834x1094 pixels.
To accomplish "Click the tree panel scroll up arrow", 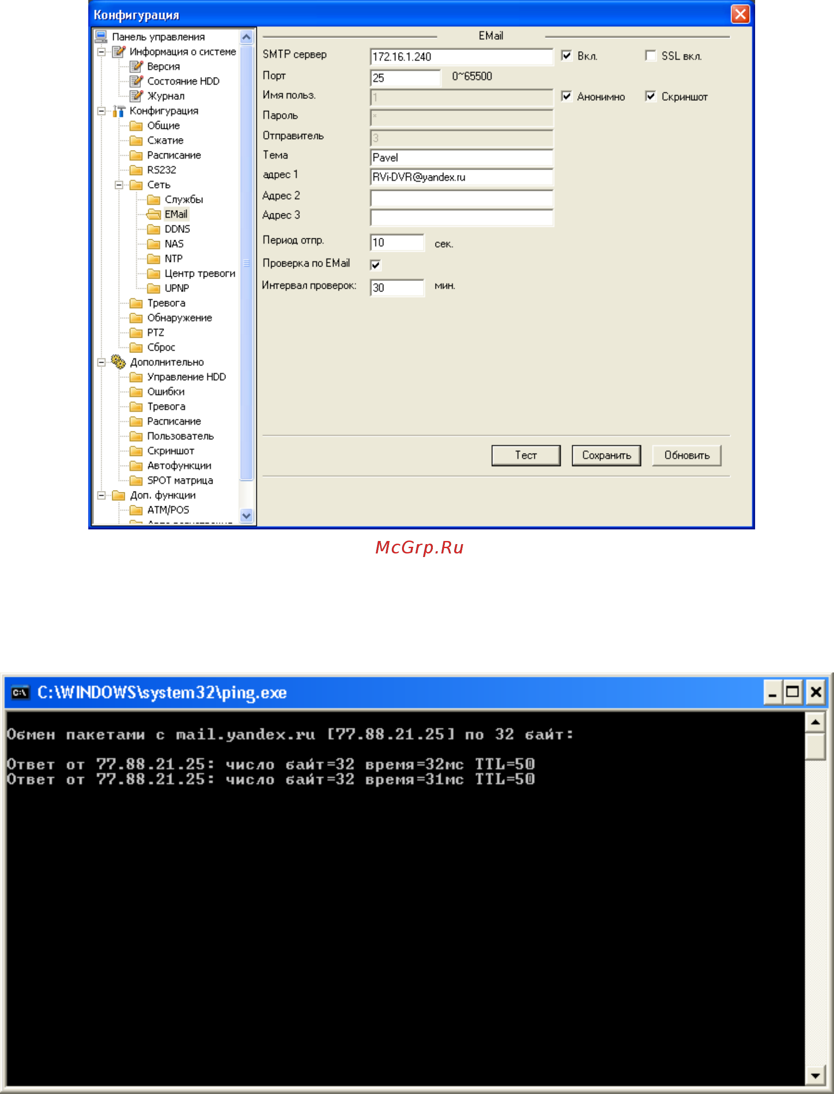I will (246, 37).
